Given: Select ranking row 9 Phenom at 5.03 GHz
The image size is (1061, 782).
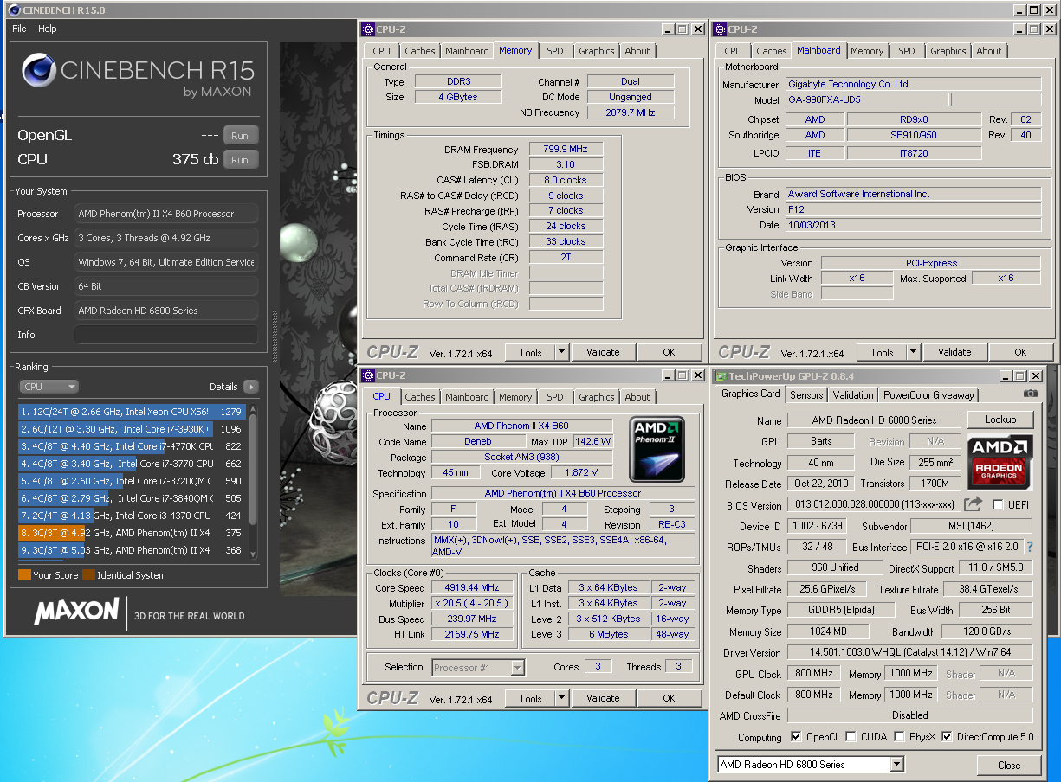Looking at the screenshot, I should (133, 550).
